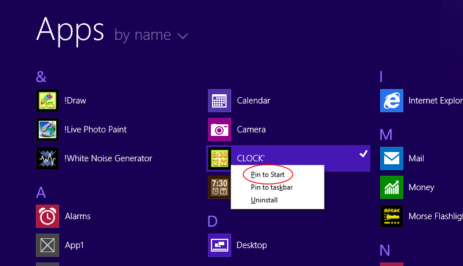This screenshot has width=463, height=266.
Task: Launch the Morse Flashlight icon
Action: [x=392, y=216]
